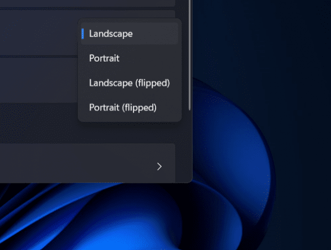Click the scrollbar track below the thumb

pyautogui.click(x=190, y=143)
